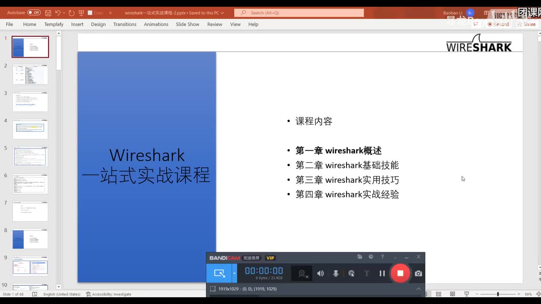Screen dimensions: 541x304
Task: Take a screenshot with Bandicam camera icon
Action: click(418, 274)
